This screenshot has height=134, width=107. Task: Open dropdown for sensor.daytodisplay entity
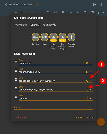(91, 72)
